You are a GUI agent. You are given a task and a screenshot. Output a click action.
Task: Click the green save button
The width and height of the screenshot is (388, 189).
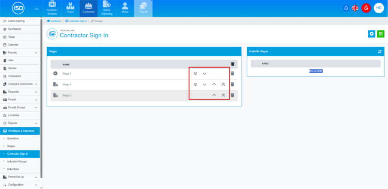click(381, 34)
